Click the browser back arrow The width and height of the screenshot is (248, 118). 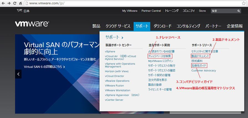click(x=3, y=4)
